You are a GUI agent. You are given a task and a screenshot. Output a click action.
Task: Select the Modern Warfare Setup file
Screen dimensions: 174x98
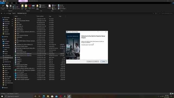click(22, 66)
